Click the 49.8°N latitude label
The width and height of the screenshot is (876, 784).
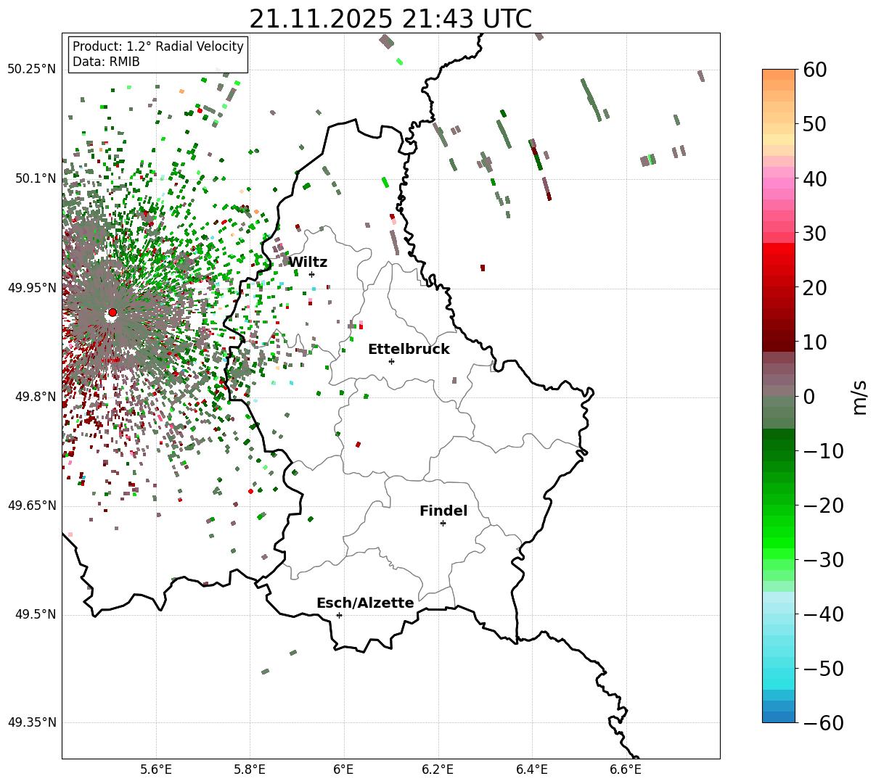click(35, 397)
